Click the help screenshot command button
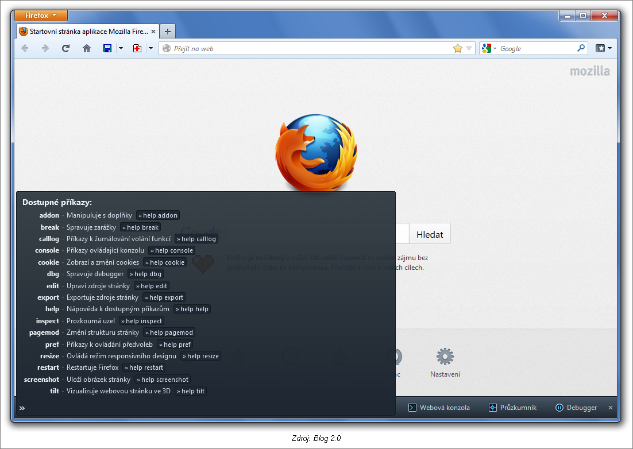The image size is (633, 449). tap(163, 380)
